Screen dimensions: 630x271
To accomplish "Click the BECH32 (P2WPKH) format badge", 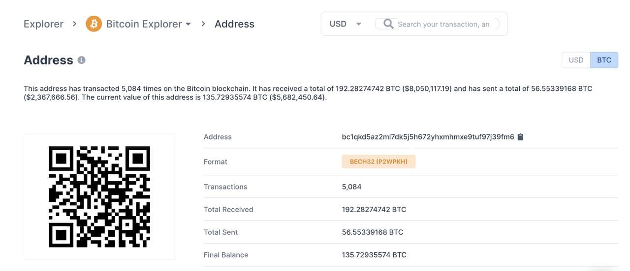I will click(x=378, y=162).
